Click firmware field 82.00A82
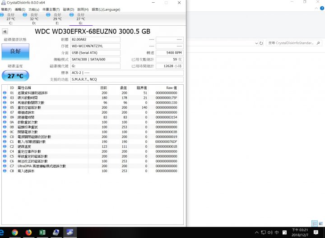Viewport: 325px width, 238px height. (95, 39)
